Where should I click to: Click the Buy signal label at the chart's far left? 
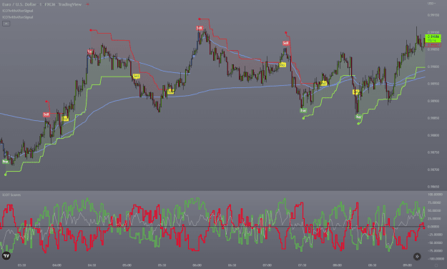(x=6, y=162)
